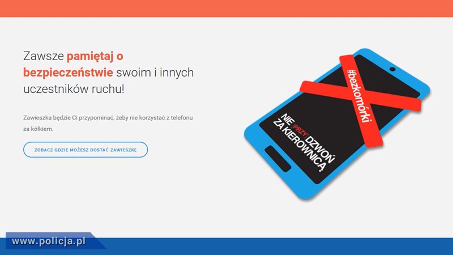Click the words 'swoim i innych' in heading
This screenshot has height=255, width=453.
point(155,73)
